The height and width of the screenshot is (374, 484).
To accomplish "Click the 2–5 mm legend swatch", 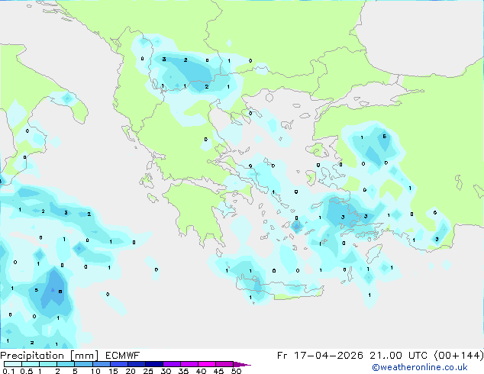I will click(66, 364).
